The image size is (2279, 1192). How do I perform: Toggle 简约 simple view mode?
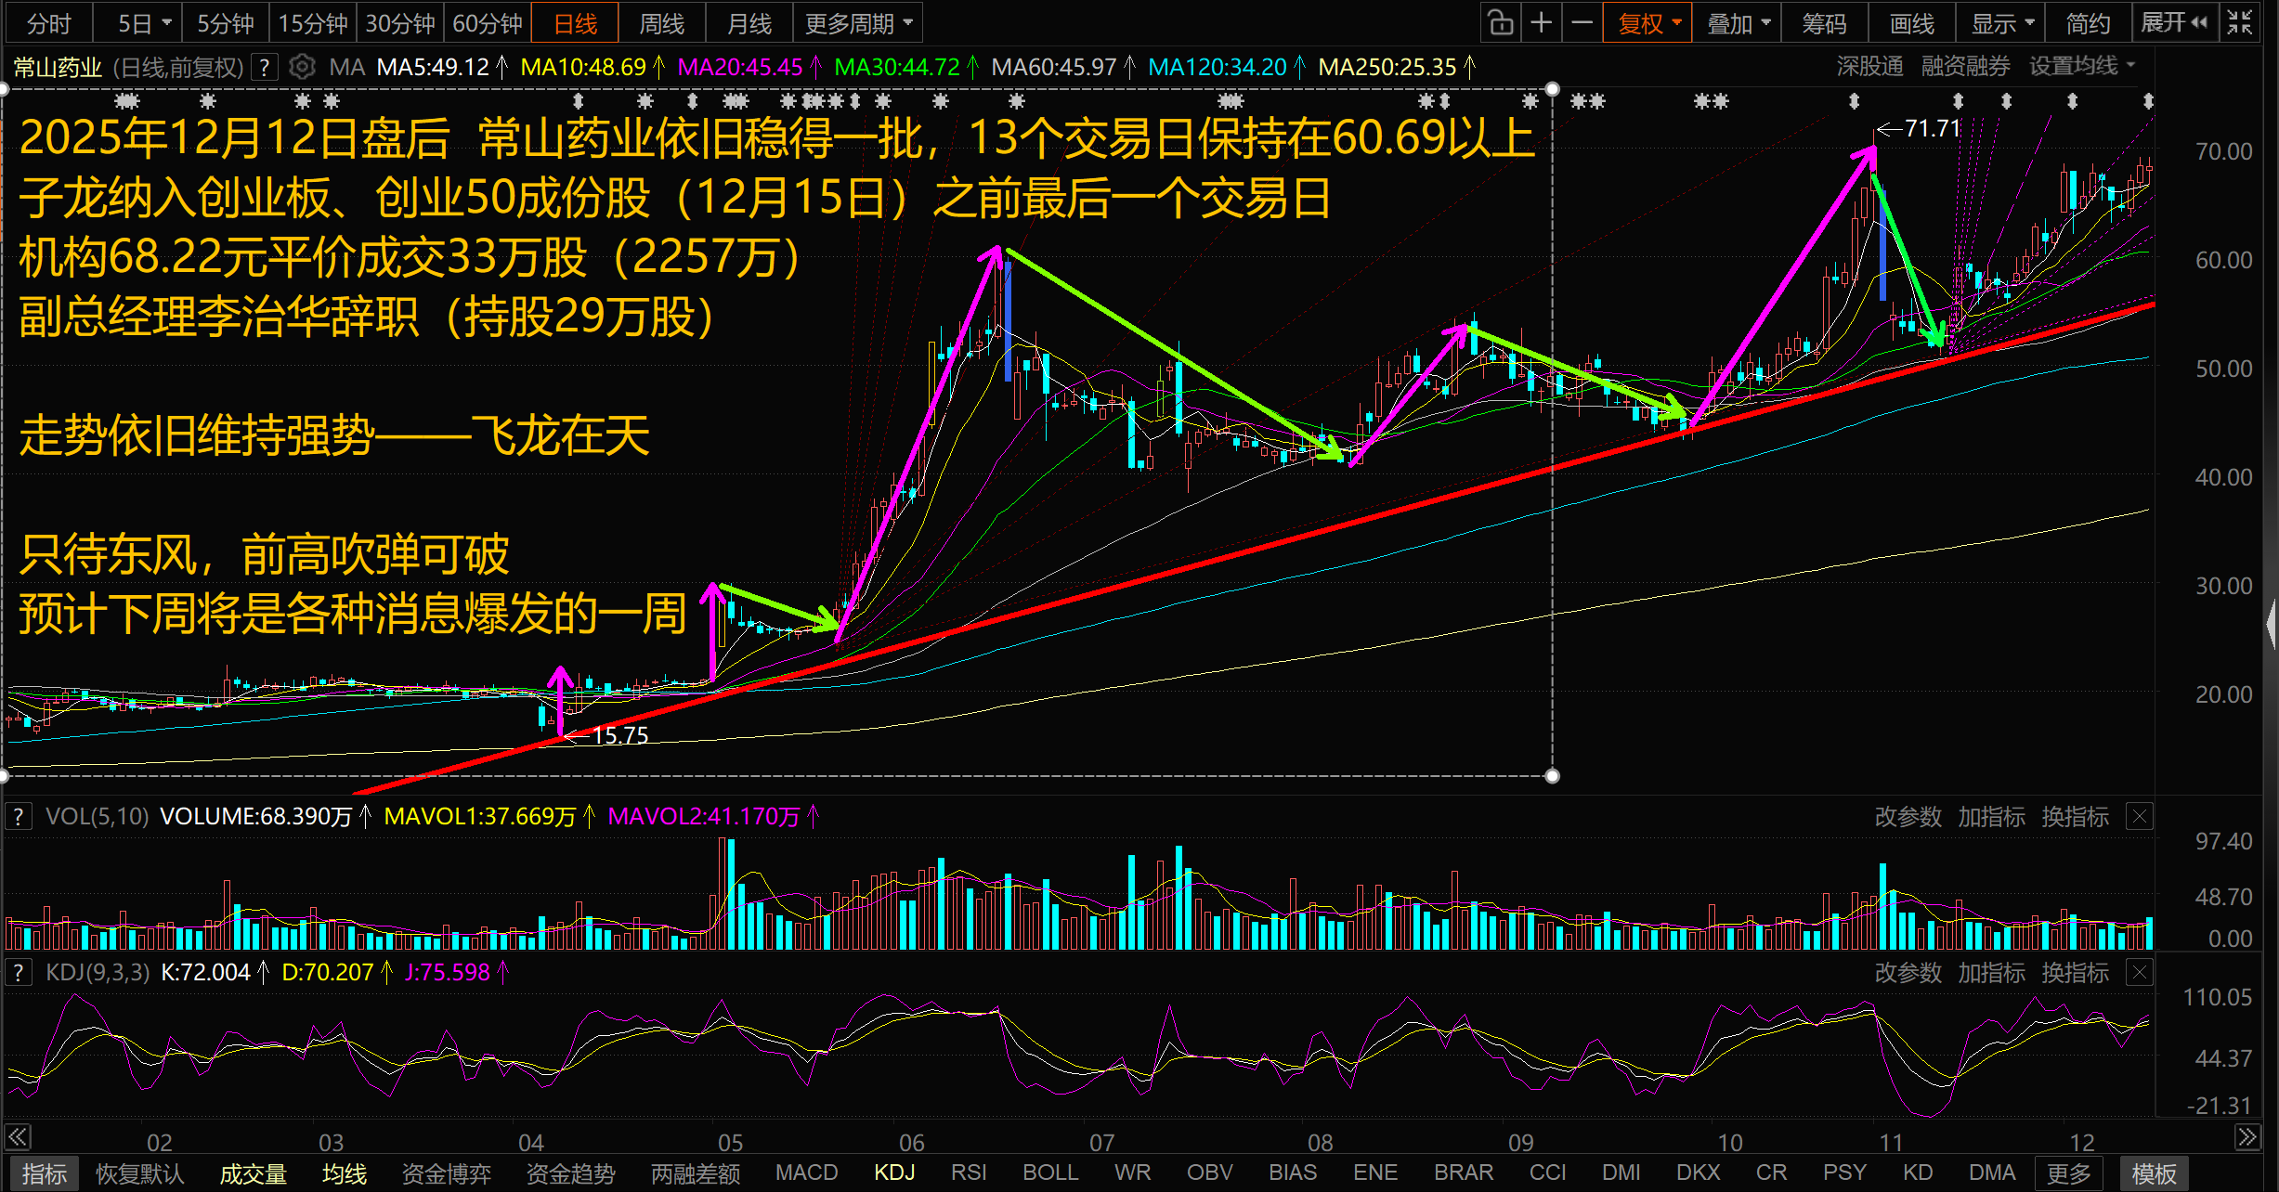click(x=2088, y=22)
